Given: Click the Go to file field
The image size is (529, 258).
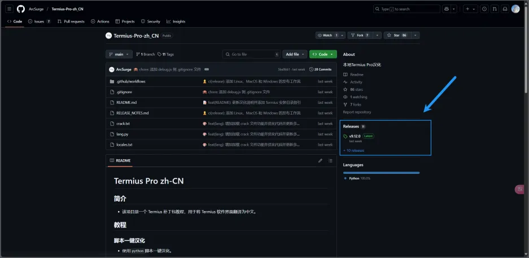Looking at the screenshot, I should click(x=251, y=54).
